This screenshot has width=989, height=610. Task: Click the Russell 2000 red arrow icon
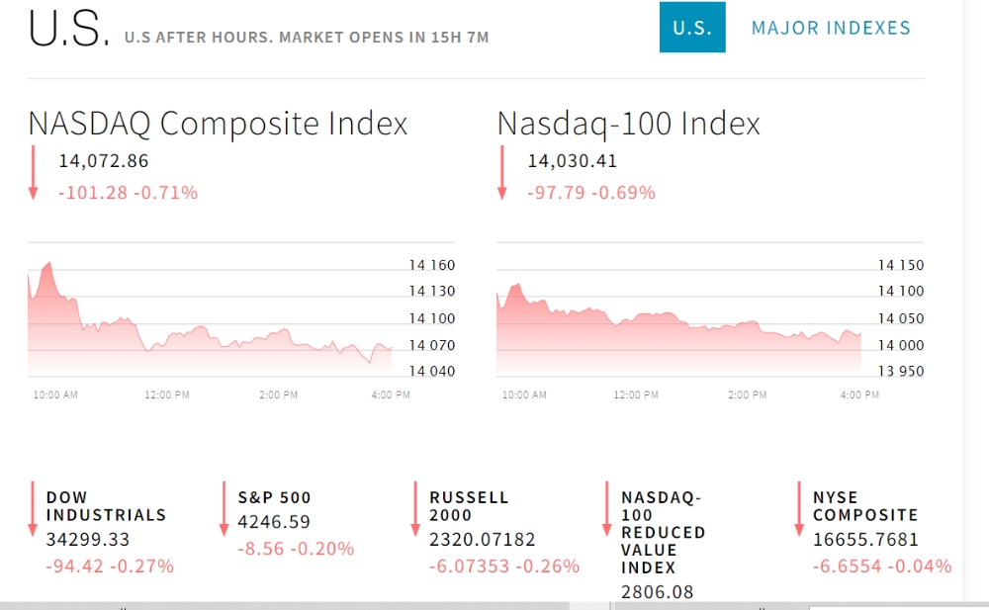click(415, 509)
